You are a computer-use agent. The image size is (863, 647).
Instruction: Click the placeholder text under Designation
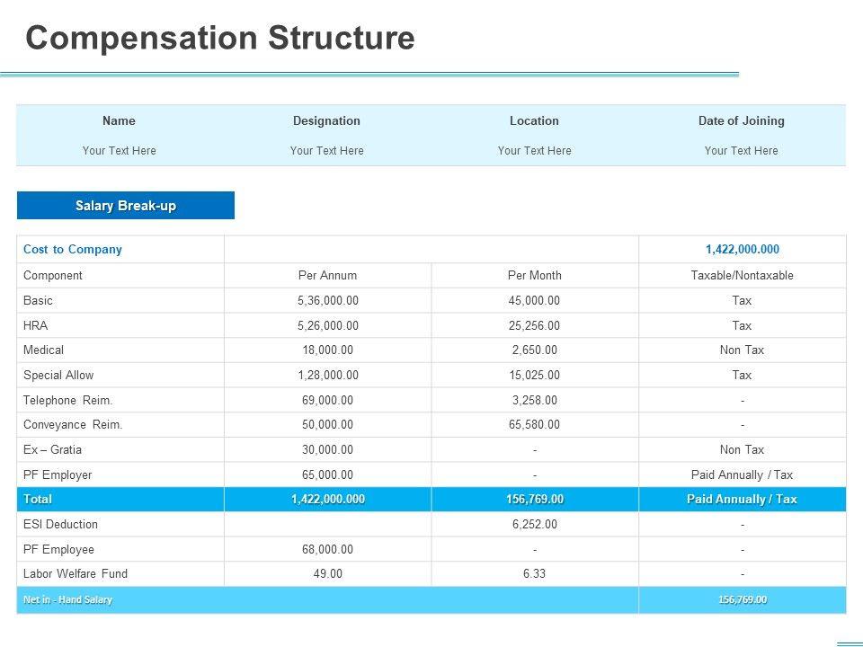pos(326,151)
